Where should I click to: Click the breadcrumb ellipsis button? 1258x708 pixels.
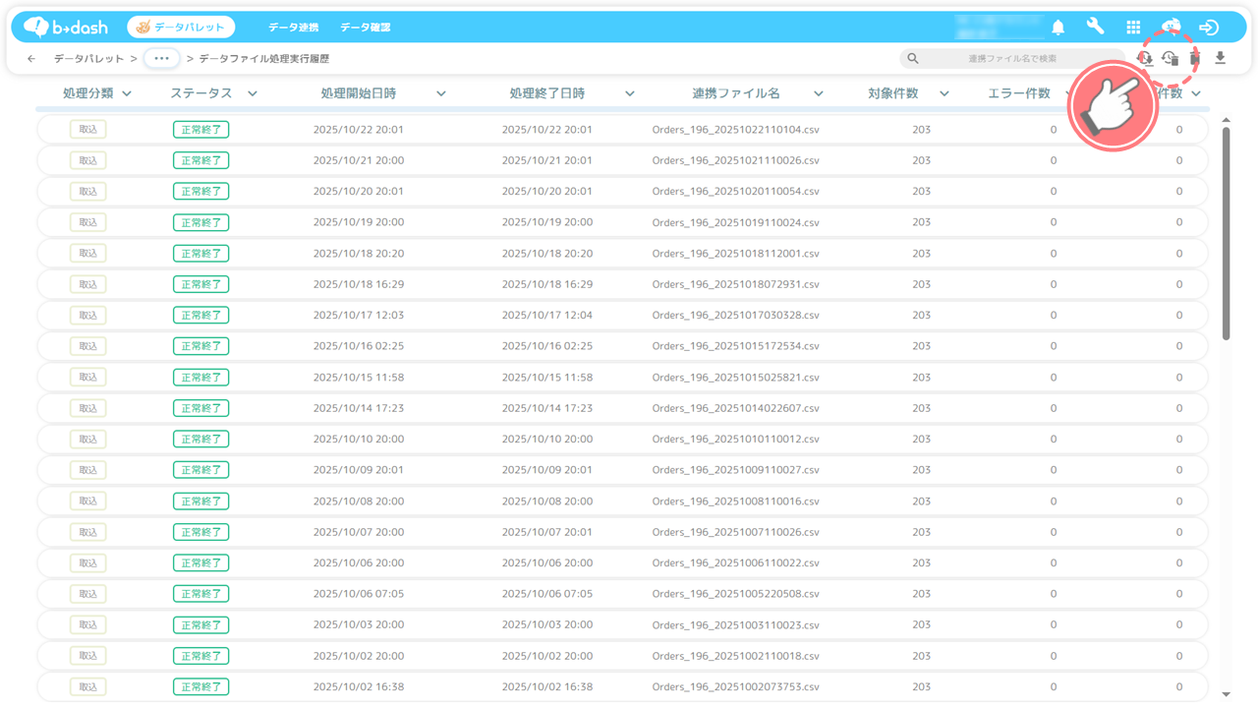pyautogui.click(x=161, y=59)
